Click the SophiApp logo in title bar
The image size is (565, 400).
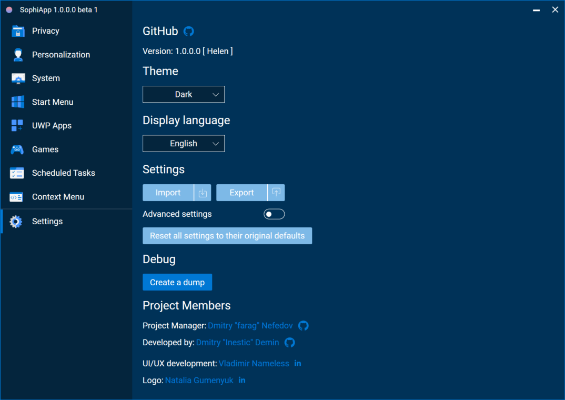(x=9, y=9)
